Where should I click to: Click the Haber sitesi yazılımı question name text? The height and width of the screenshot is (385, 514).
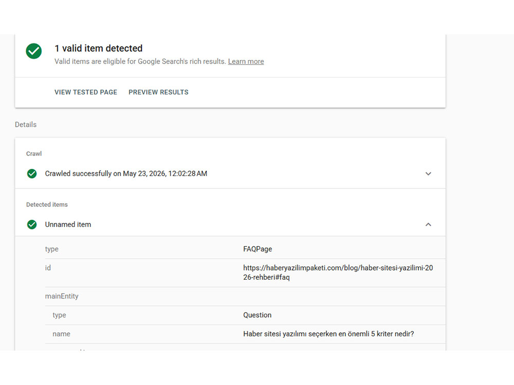[x=328, y=334]
